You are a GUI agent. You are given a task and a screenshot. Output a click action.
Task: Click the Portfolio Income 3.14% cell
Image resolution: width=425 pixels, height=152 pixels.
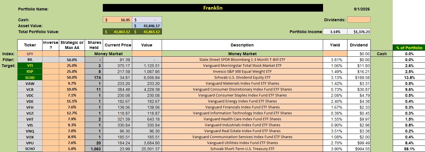[335, 32]
